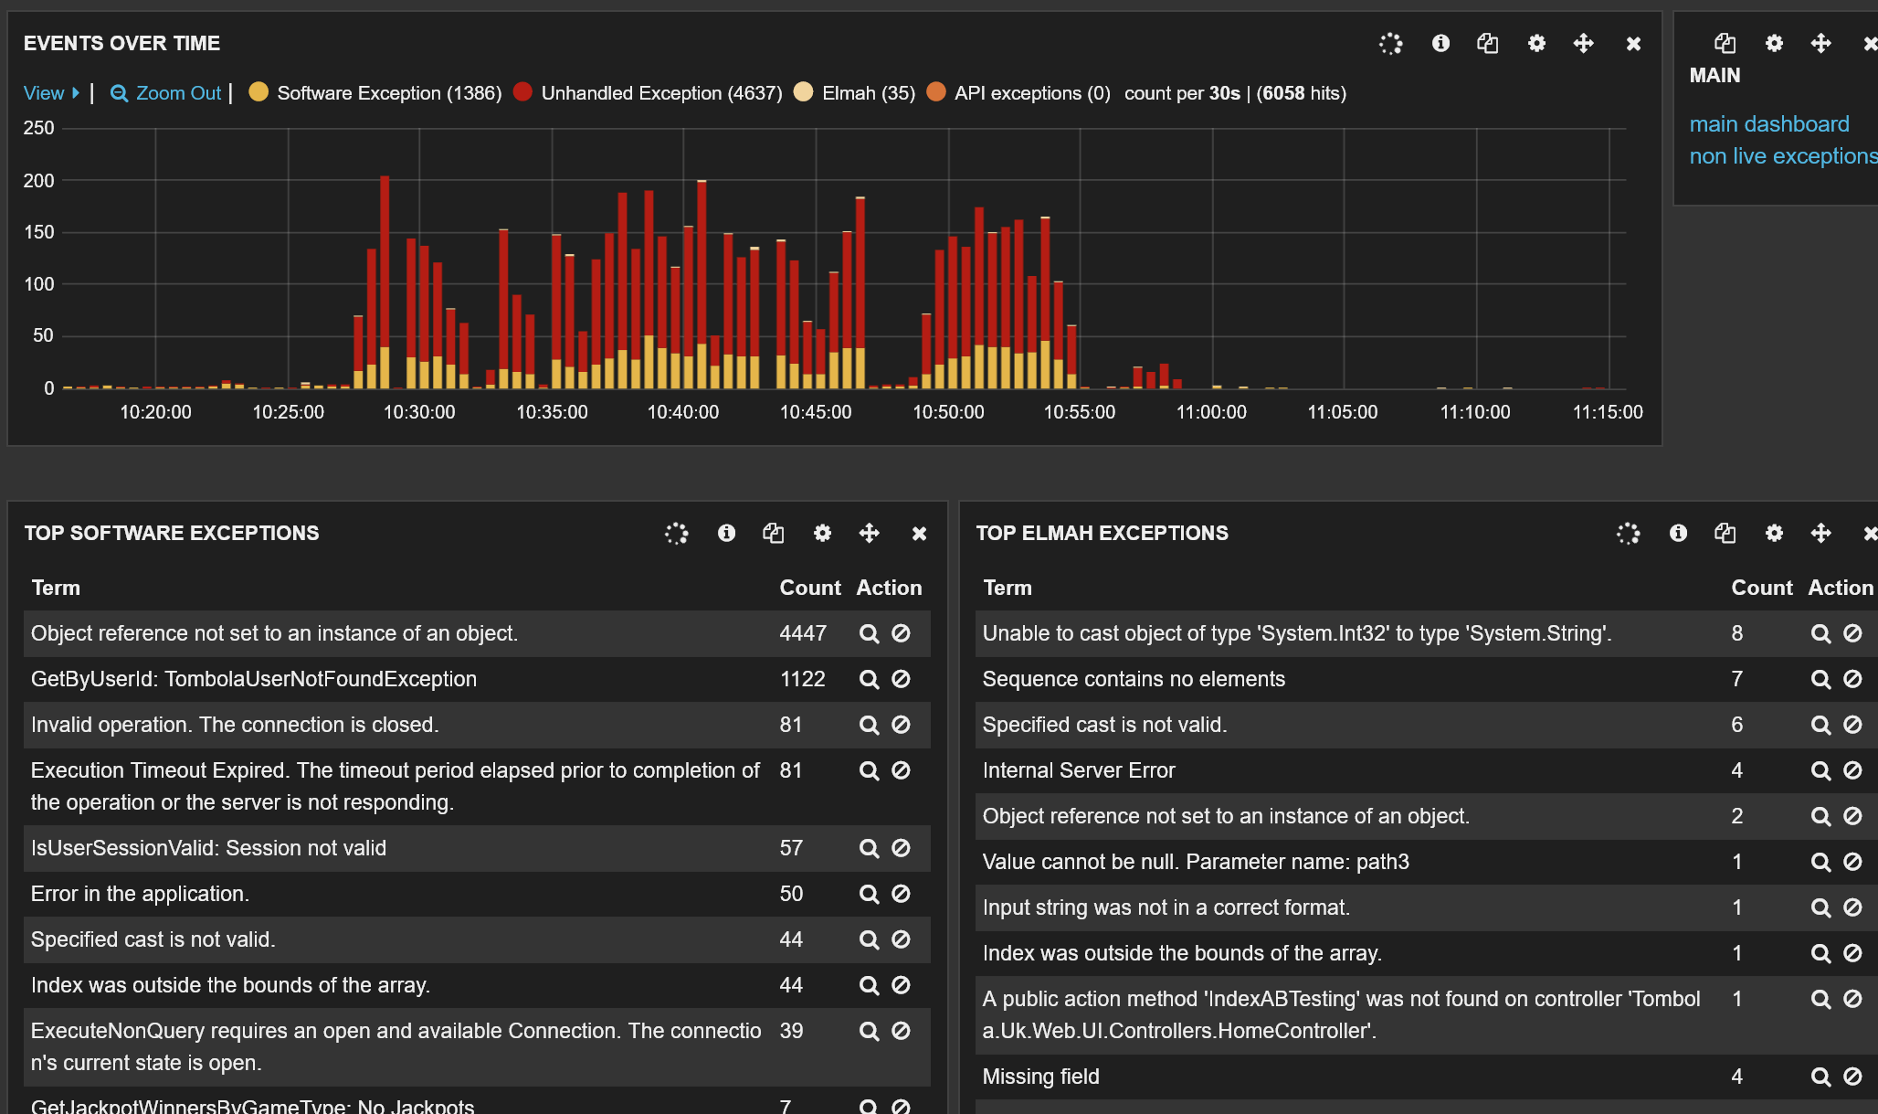Click the 1122 count value
The width and height of the screenshot is (1878, 1114).
tap(802, 679)
